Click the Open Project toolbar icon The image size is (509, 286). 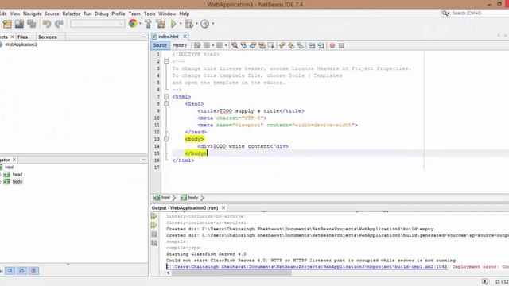click(19, 24)
